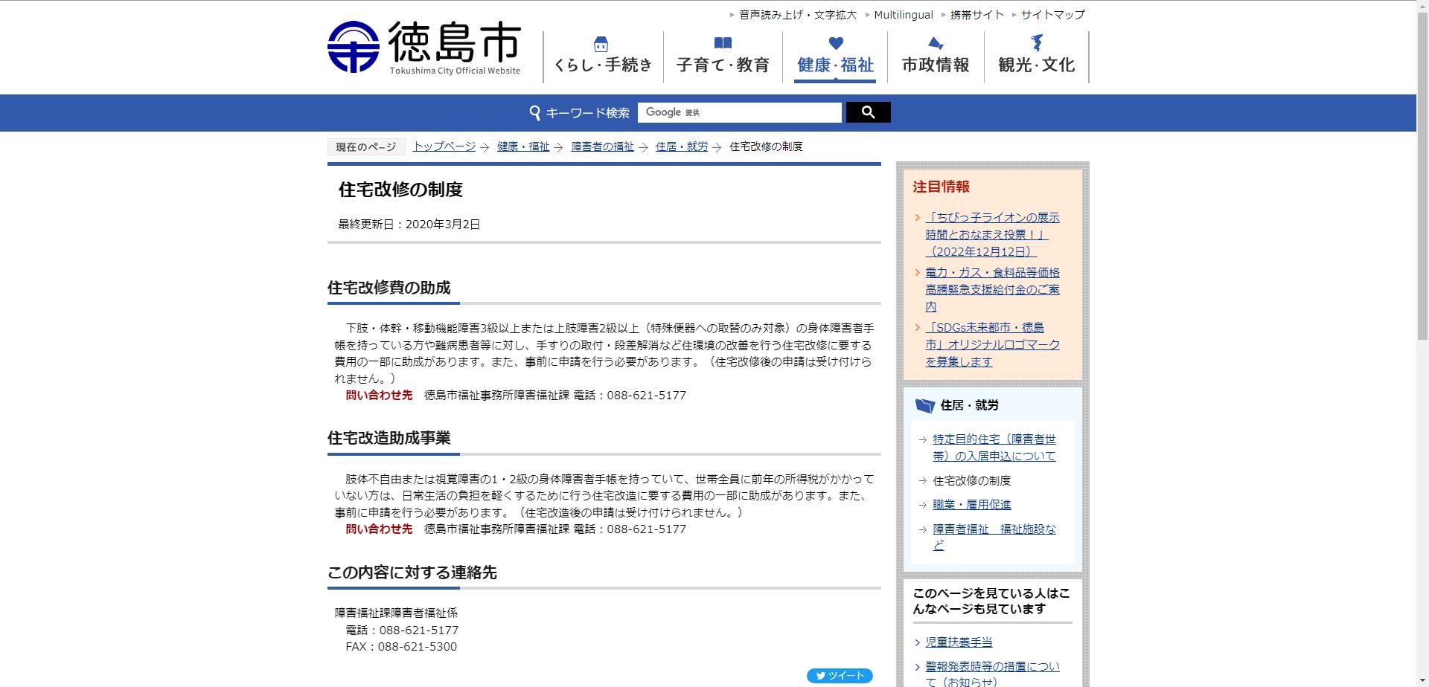This screenshot has width=1429, height=687.
Task: Click the house icon above くらし・手続き
Action: [601, 43]
